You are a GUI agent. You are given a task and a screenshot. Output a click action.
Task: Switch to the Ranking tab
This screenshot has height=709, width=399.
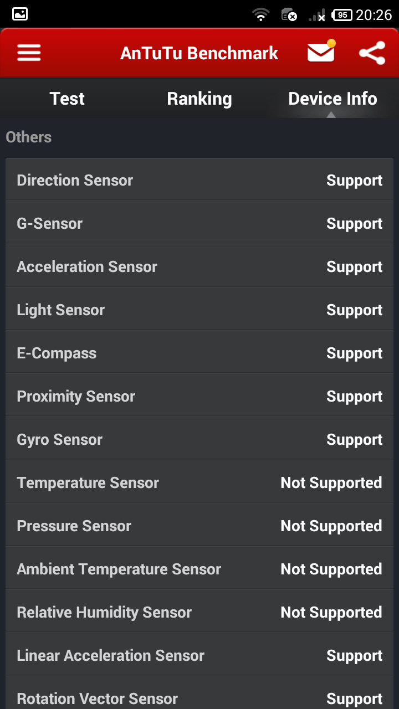[x=199, y=99]
